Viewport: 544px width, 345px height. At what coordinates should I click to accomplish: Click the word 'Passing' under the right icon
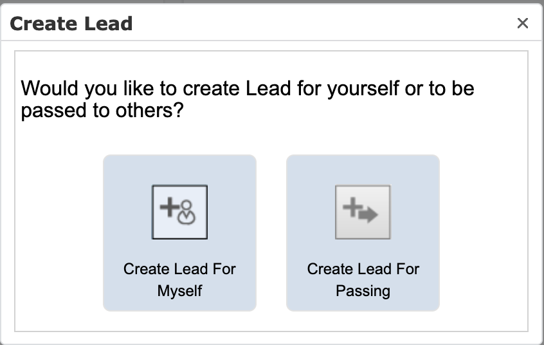coord(363,291)
